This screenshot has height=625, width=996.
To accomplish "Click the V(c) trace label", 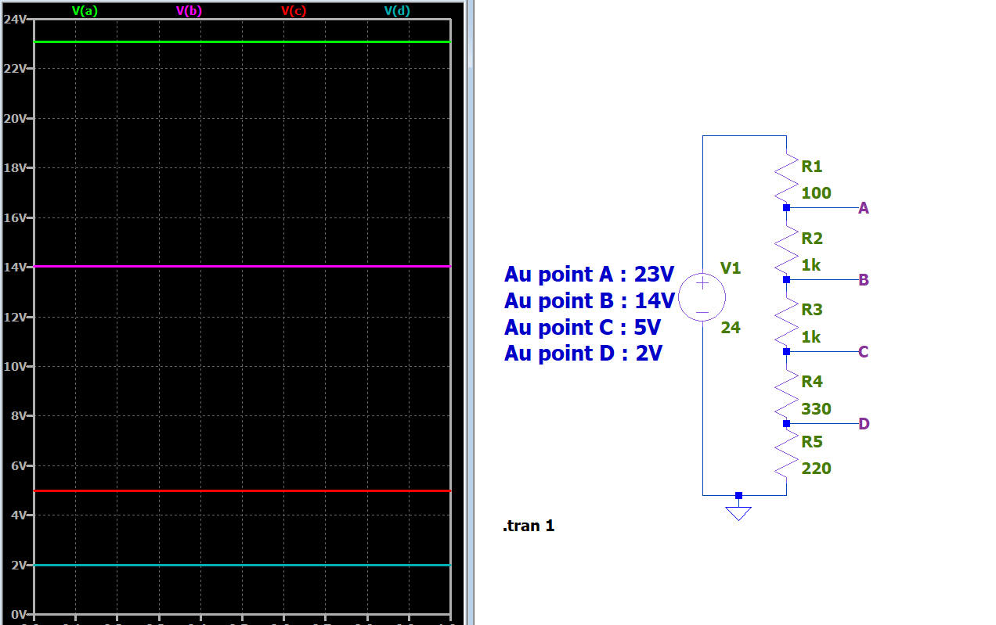I will click(x=293, y=11).
